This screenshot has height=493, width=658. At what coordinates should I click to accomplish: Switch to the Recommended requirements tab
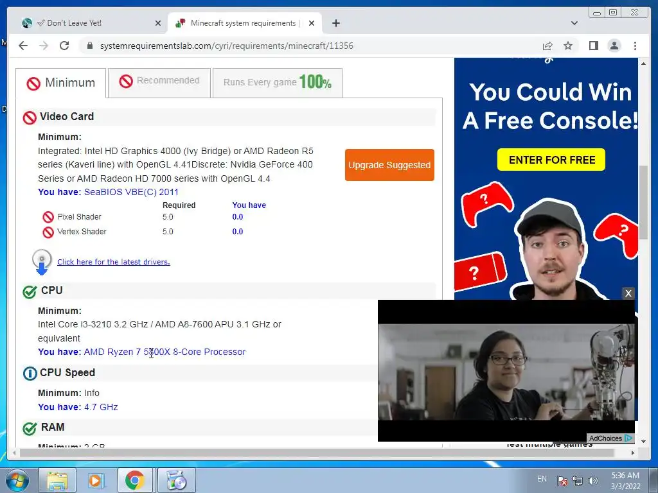pos(159,83)
